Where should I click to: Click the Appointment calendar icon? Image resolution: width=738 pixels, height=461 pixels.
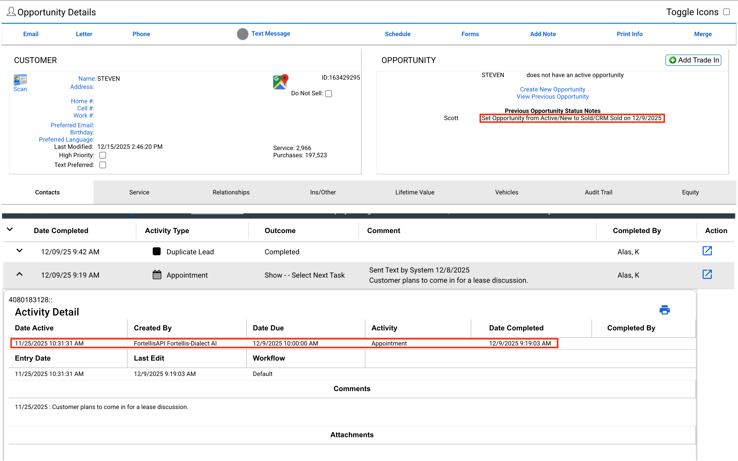(x=157, y=275)
